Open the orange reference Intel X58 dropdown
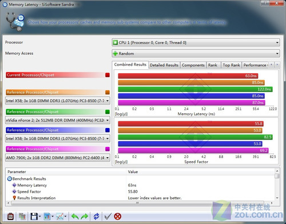Viewport: 286px width, 224px height. tap(58, 101)
